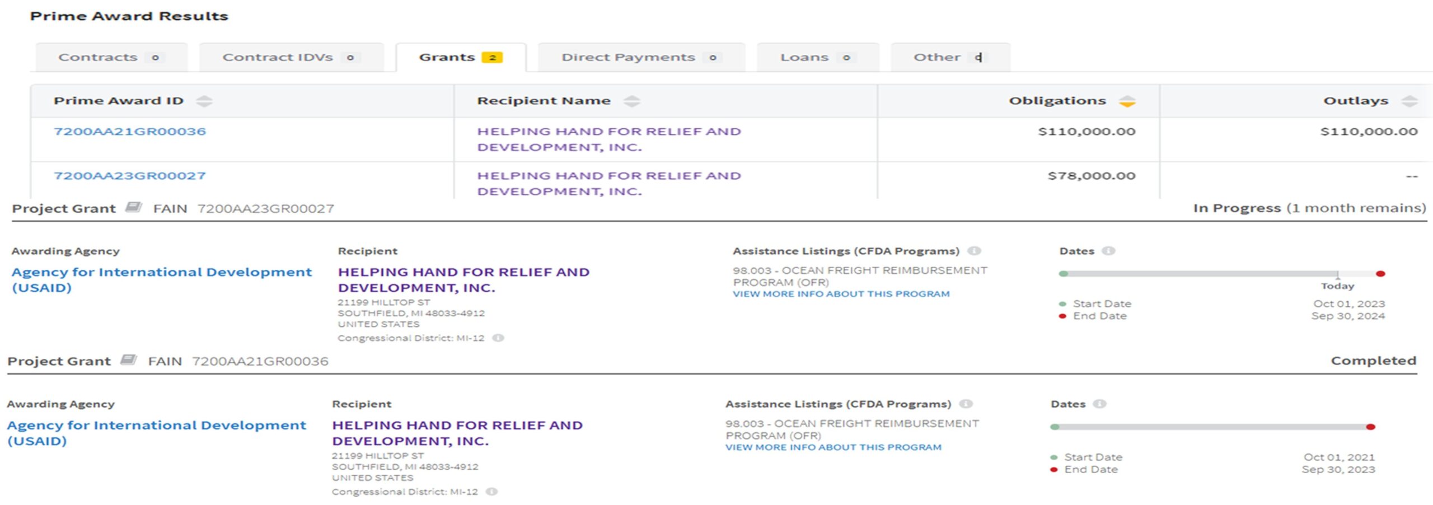The height and width of the screenshot is (505, 1433).
Task: Select the Grants tab
Action: pos(461,57)
